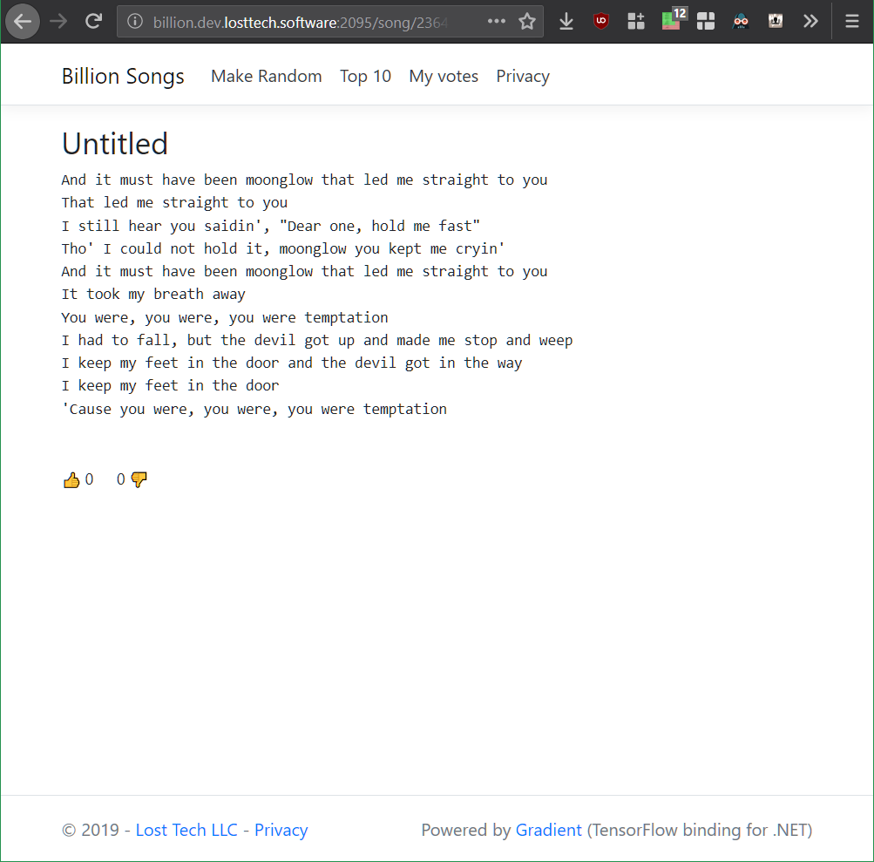Bookmark this page with the star
The width and height of the screenshot is (874, 862).
526,22
